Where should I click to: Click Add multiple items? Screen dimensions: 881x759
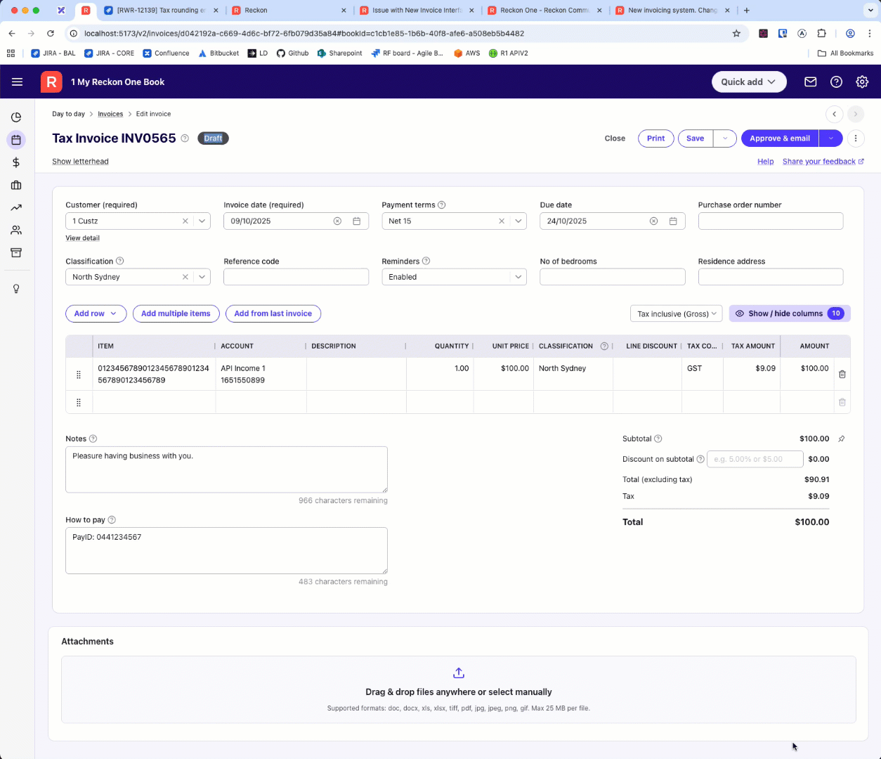(x=176, y=313)
